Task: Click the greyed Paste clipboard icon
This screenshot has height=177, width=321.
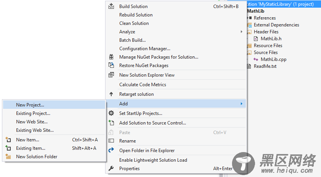Action: coord(111,132)
